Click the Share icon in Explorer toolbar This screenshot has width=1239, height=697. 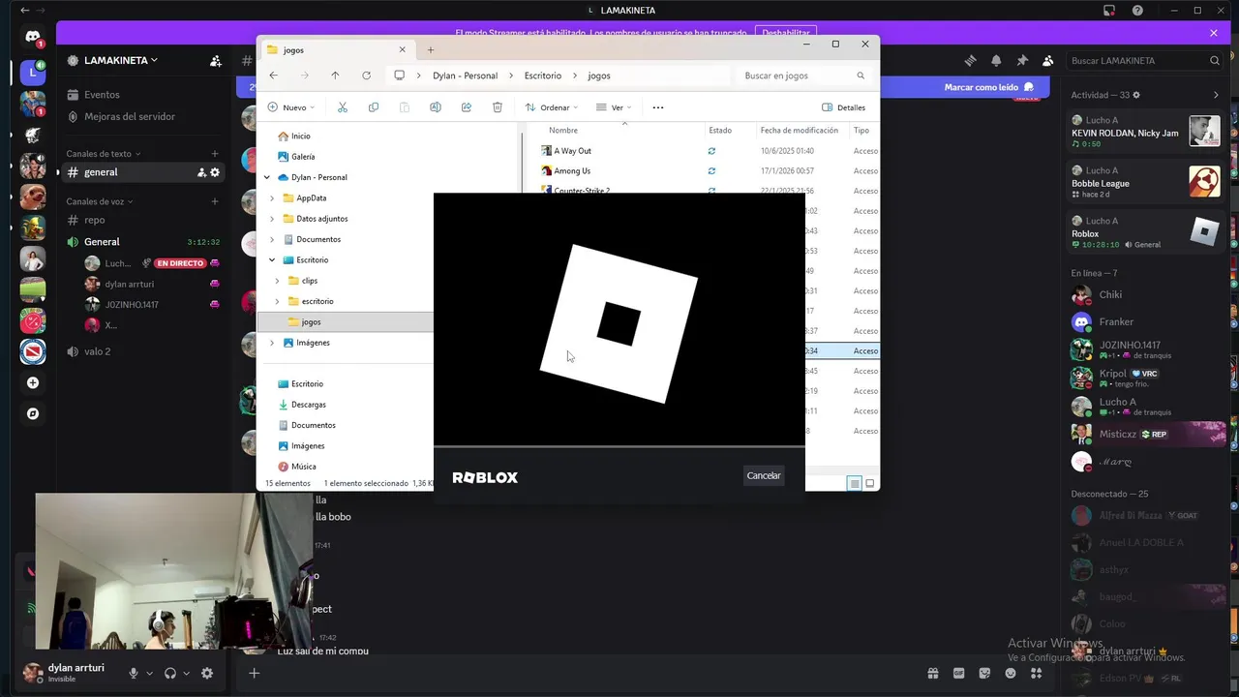click(467, 107)
